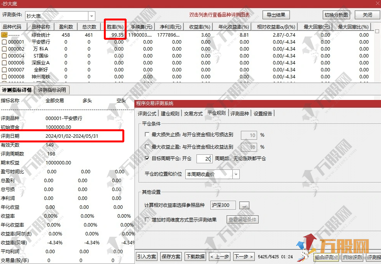Open the 评测公式 tab
This screenshot has width=381, height=264.
[x=147, y=113]
